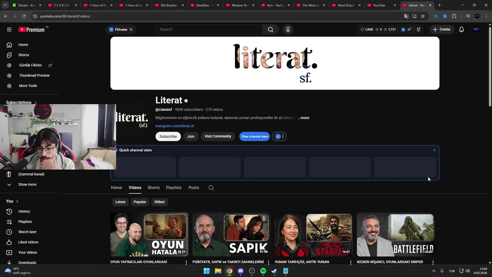Open the Filtreler filter dropdown
Image resolution: width=492 pixels, height=277 pixels.
pyautogui.click(x=121, y=30)
